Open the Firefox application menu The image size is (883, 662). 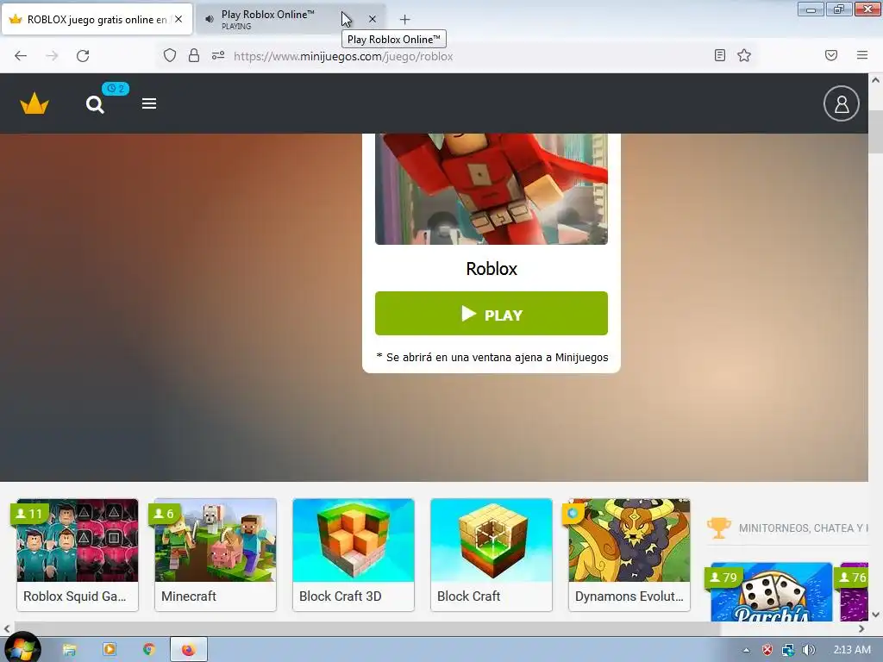point(862,55)
